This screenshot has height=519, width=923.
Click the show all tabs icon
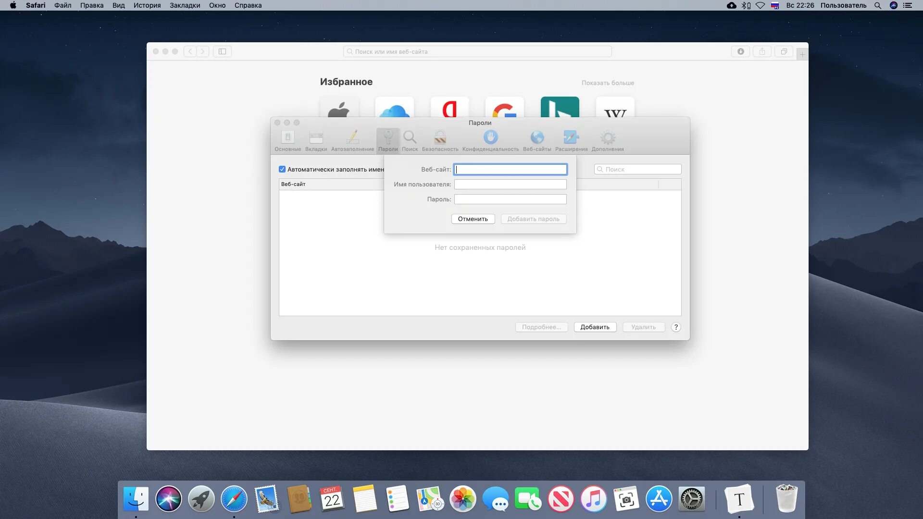coord(784,51)
